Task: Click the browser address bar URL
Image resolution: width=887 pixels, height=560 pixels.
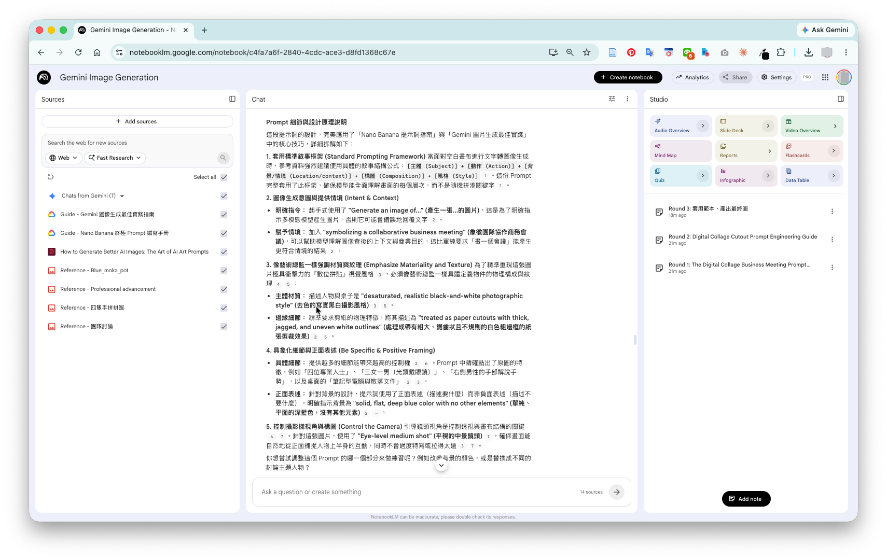Action: tap(262, 52)
